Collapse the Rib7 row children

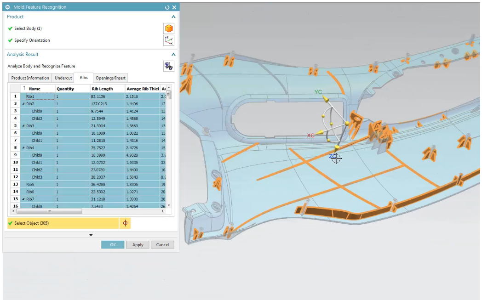23,199
